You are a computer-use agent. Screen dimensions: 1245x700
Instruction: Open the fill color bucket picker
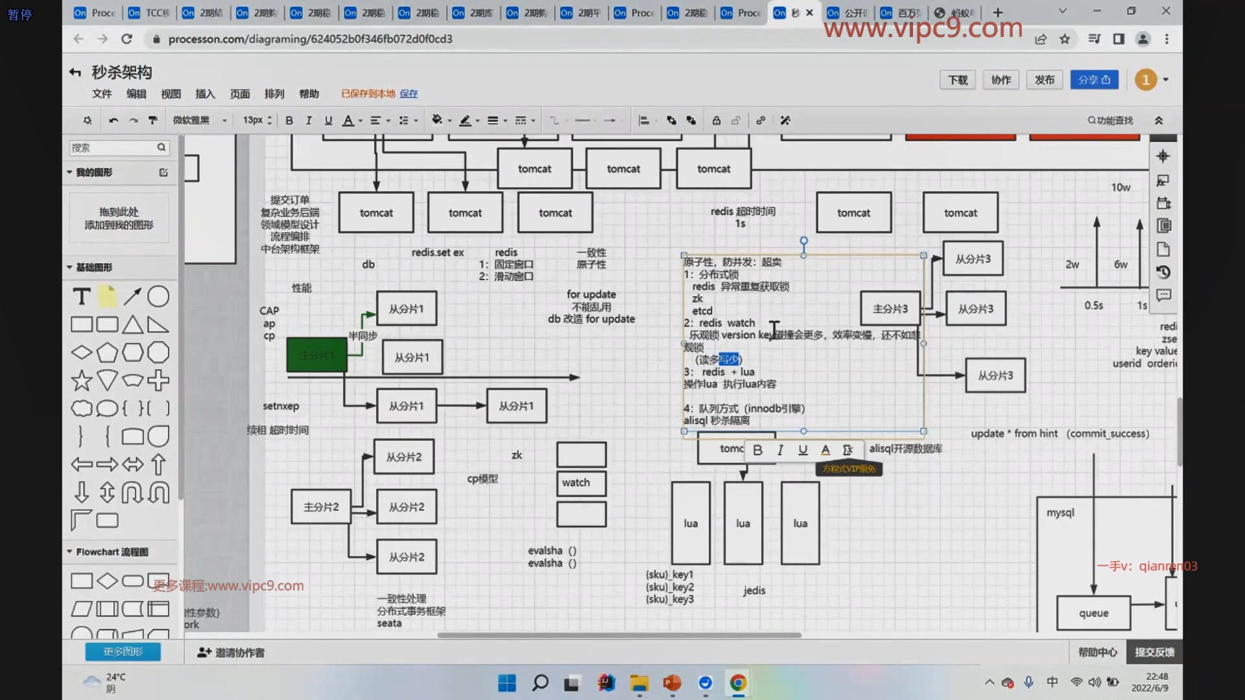[x=437, y=121]
